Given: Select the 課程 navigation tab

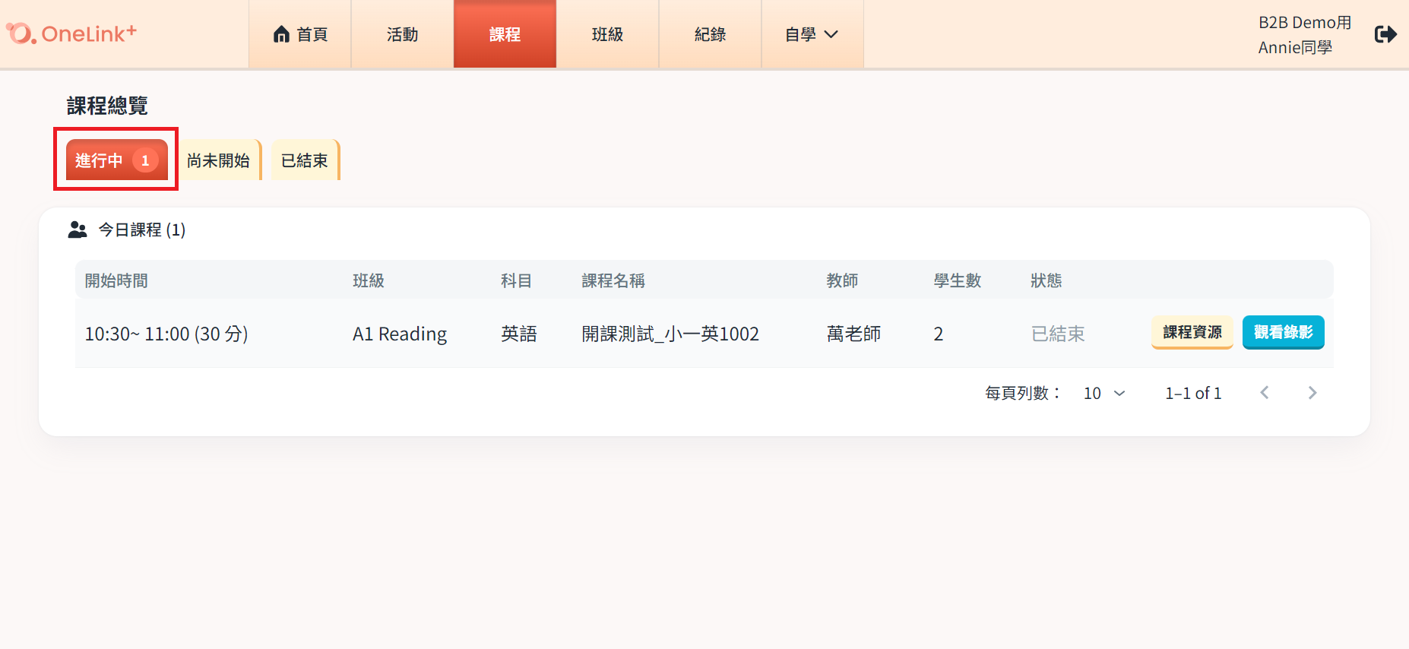Looking at the screenshot, I should [505, 34].
